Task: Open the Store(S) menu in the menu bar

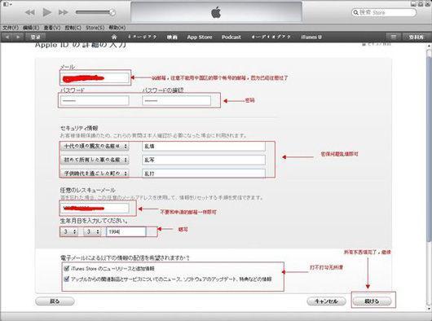Action: pyautogui.click(x=95, y=28)
